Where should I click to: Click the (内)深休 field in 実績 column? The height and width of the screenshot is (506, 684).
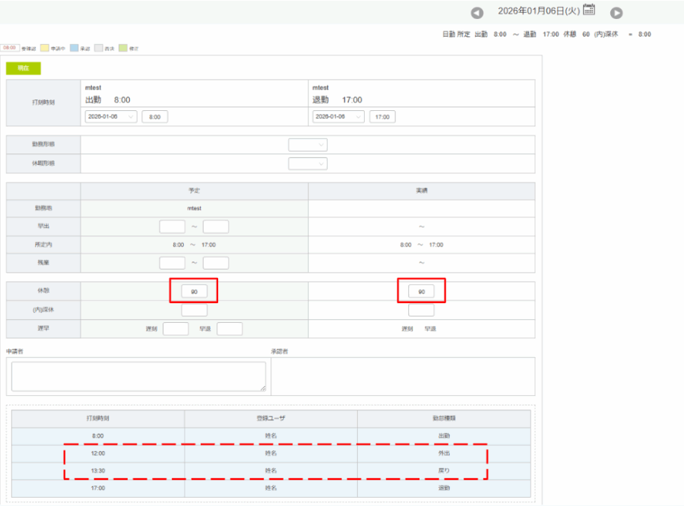pyautogui.click(x=421, y=310)
